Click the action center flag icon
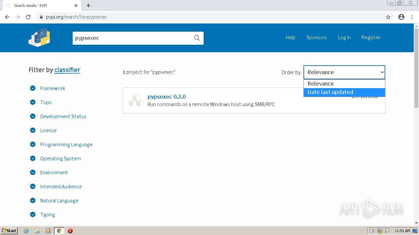Viewport: 419px width, 235px height. (x=388, y=231)
